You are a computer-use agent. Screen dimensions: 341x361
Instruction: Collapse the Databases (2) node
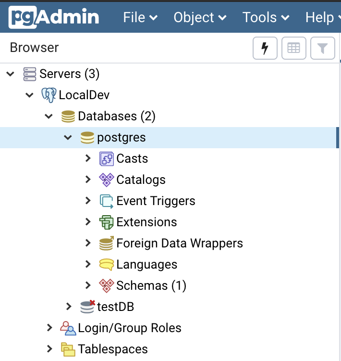(x=49, y=116)
